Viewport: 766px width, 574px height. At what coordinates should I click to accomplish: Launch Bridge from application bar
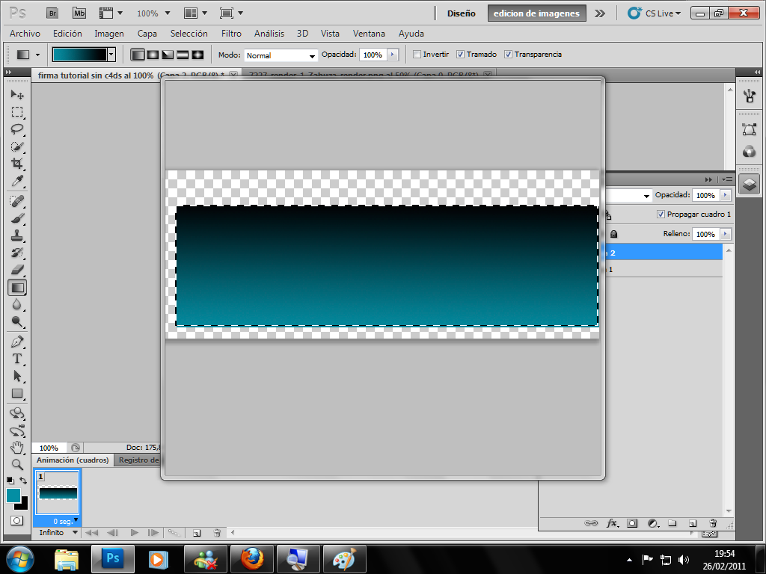click(x=52, y=13)
